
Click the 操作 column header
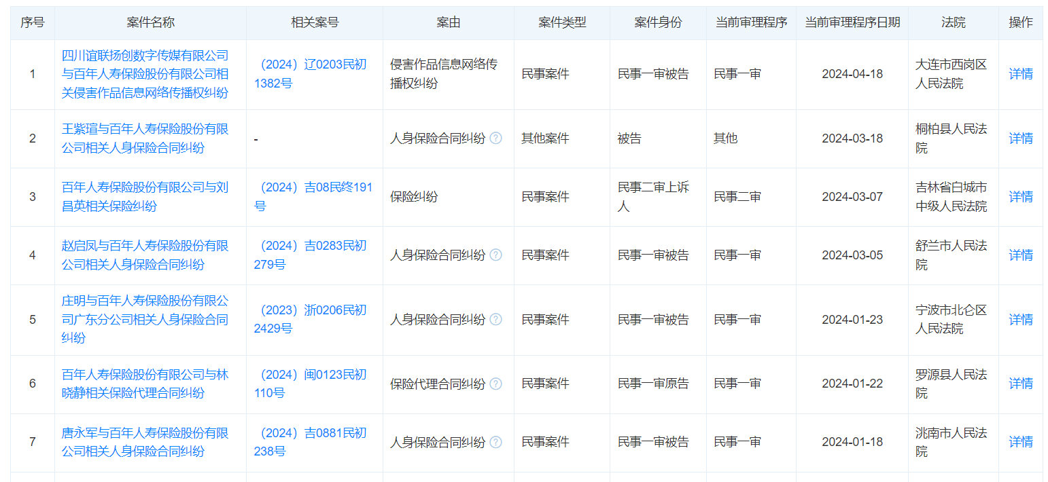(x=1021, y=22)
